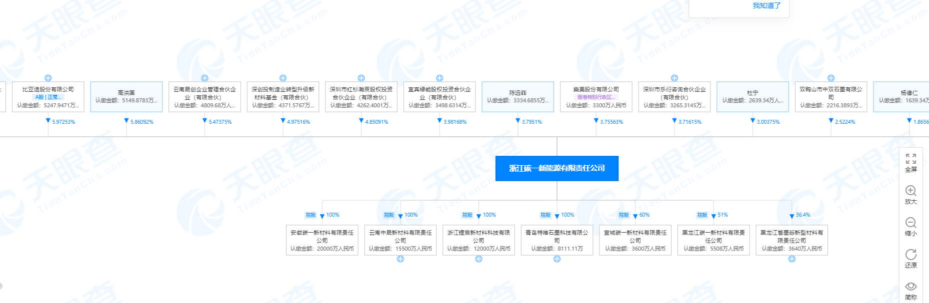Viewport: 929px width, 303px height.
Task: Click the 51% stake above 黑龙江碳一
Action: click(x=723, y=215)
